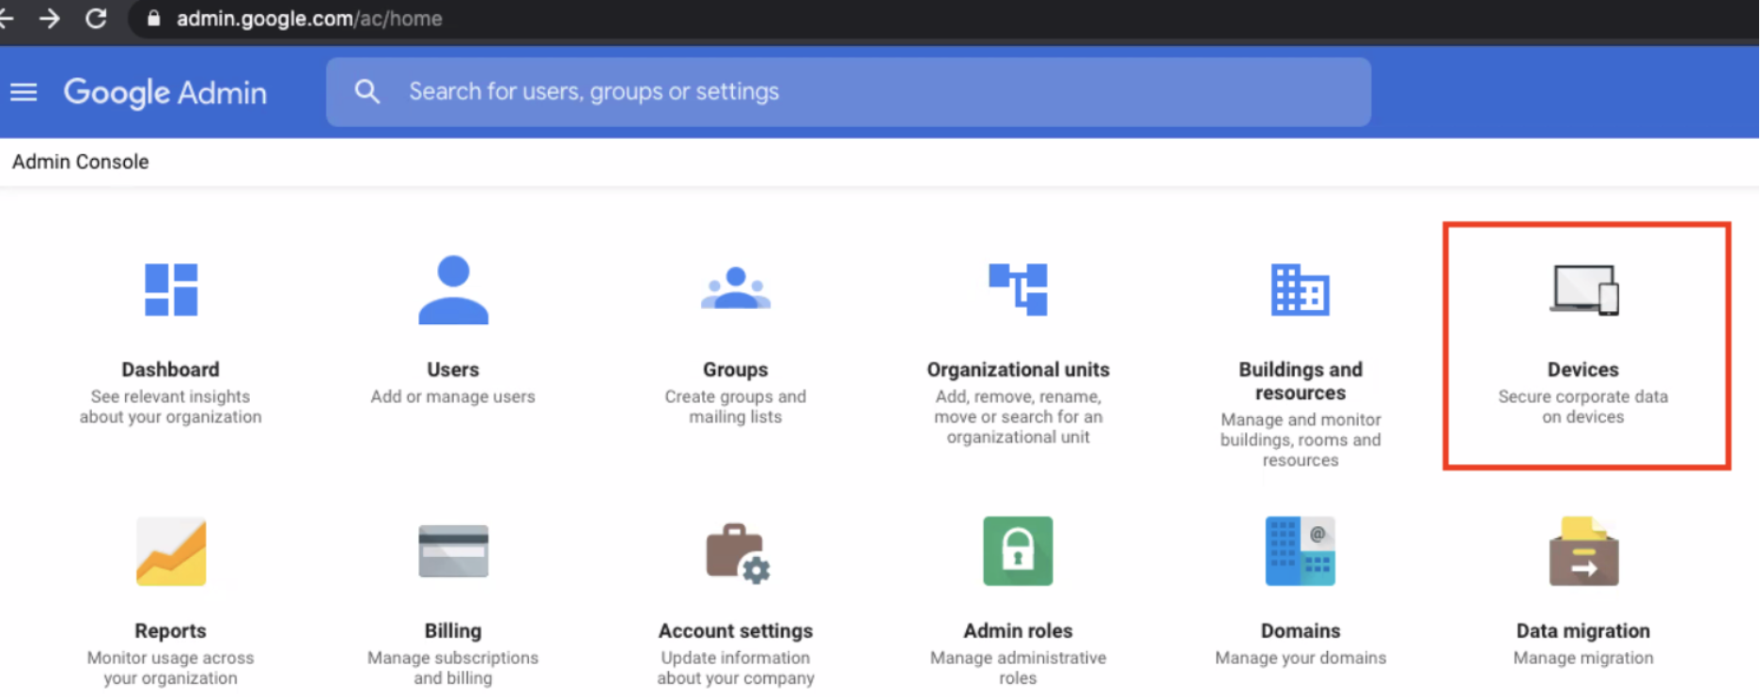The height and width of the screenshot is (697, 1761).
Task: Click the admin.google.com address bar URL
Action: tap(309, 19)
